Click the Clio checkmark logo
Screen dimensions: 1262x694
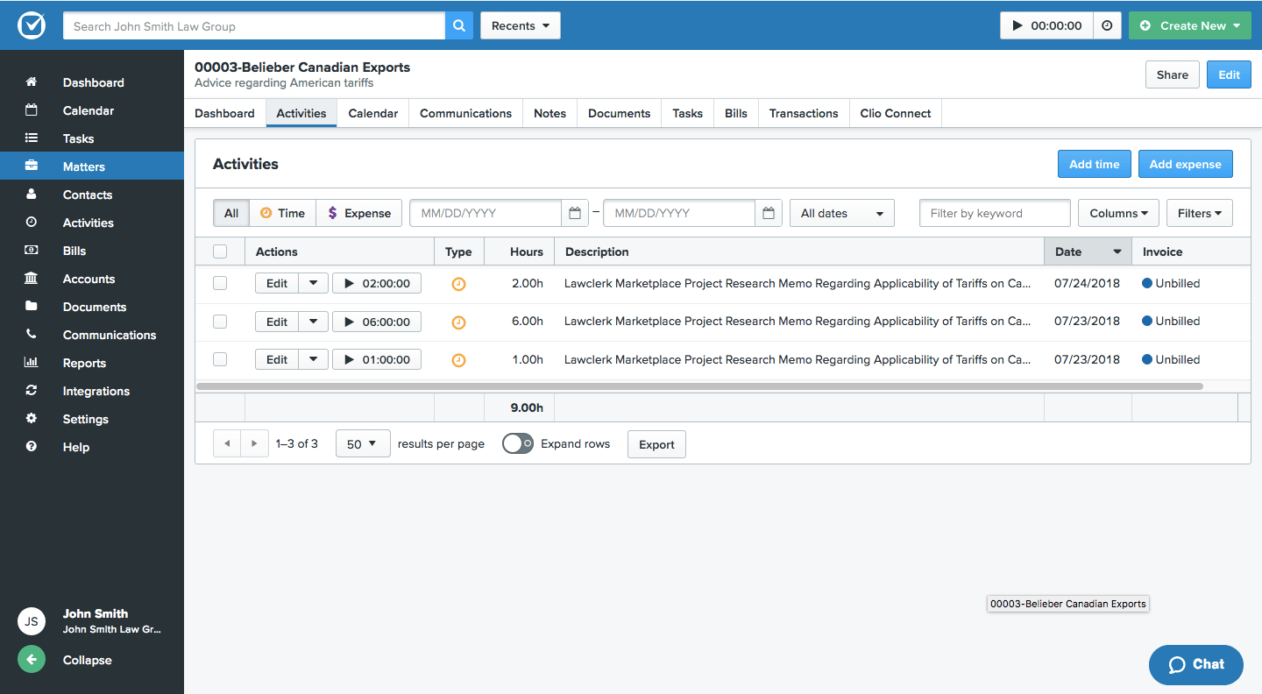(x=32, y=25)
